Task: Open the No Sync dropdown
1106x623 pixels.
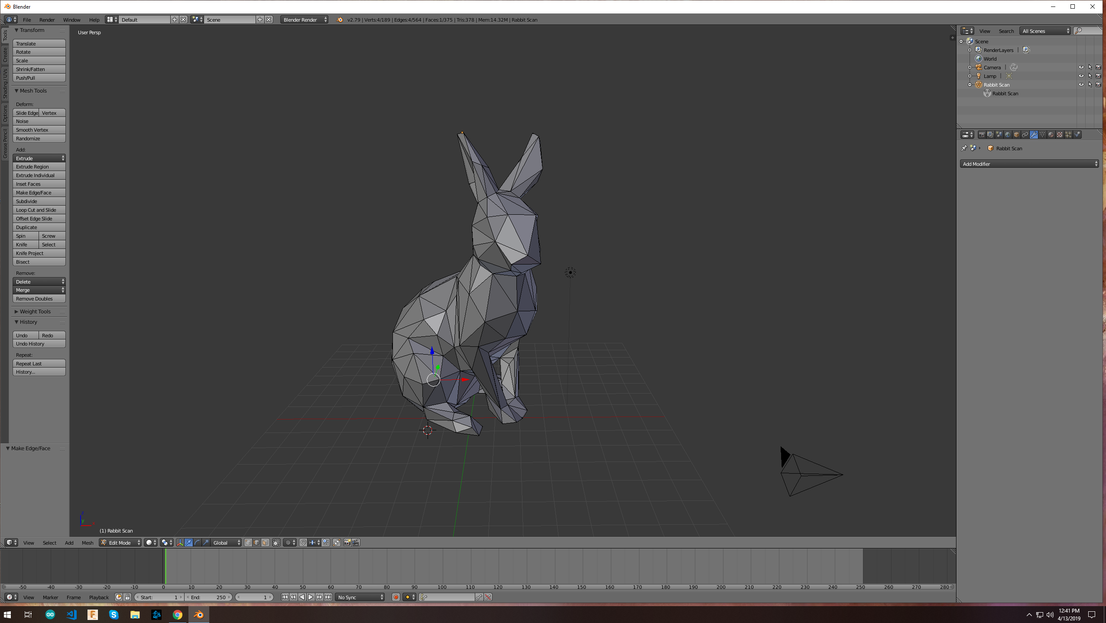Action: [360, 597]
